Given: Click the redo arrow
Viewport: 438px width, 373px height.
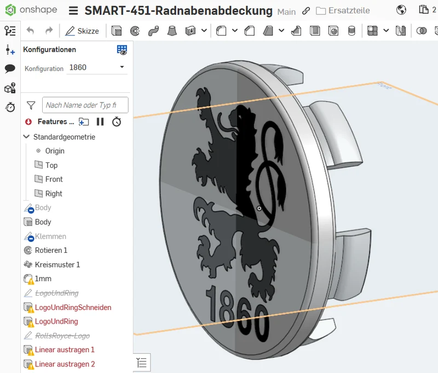Looking at the screenshot, I should (x=49, y=31).
